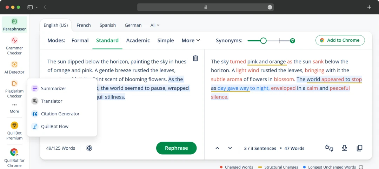Click the '47 Words' output count
Screen dimensions: 379x169
(x=294, y=148)
